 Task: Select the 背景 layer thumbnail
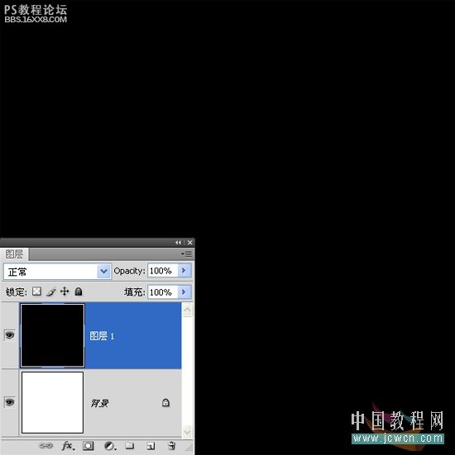click(52, 402)
